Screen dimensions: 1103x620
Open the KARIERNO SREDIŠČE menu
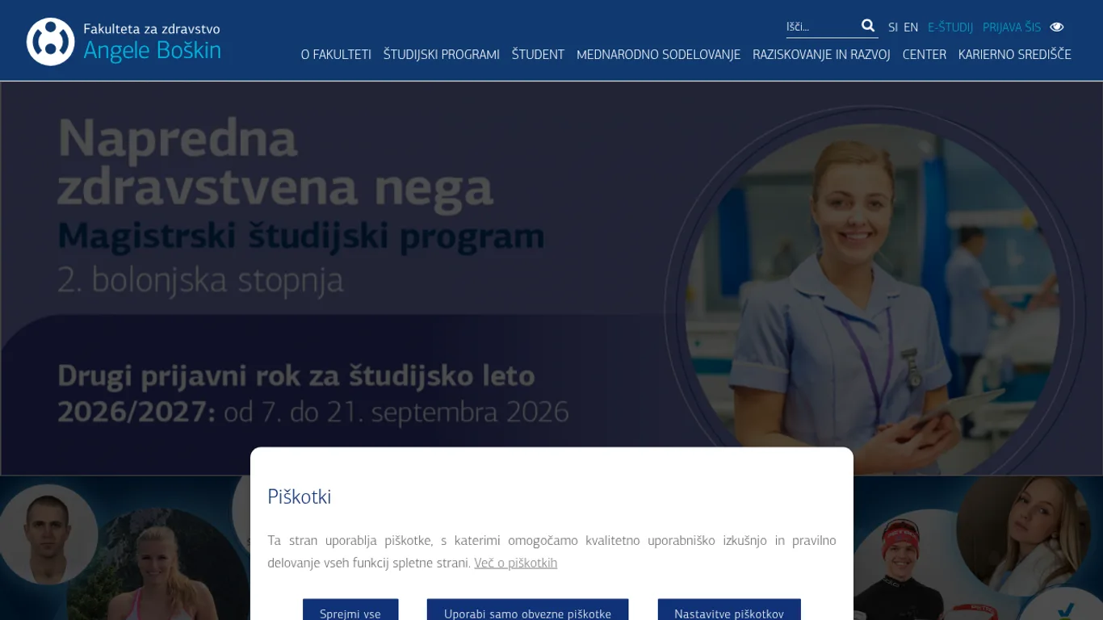pos(1015,55)
